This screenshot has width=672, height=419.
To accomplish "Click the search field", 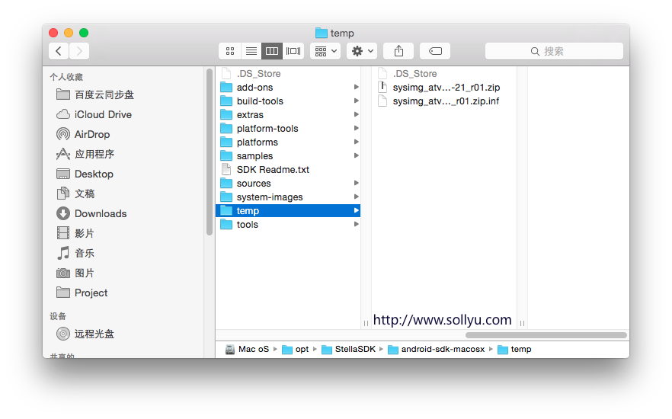I will tap(554, 51).
